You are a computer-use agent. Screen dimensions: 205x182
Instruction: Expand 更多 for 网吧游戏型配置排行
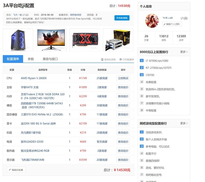[x=184, y=123]
